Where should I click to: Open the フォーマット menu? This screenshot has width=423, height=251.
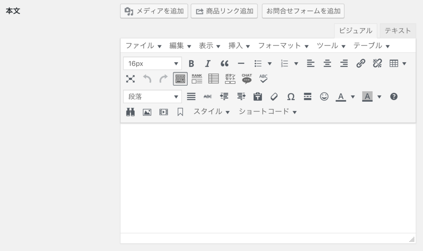pos(283,46)
